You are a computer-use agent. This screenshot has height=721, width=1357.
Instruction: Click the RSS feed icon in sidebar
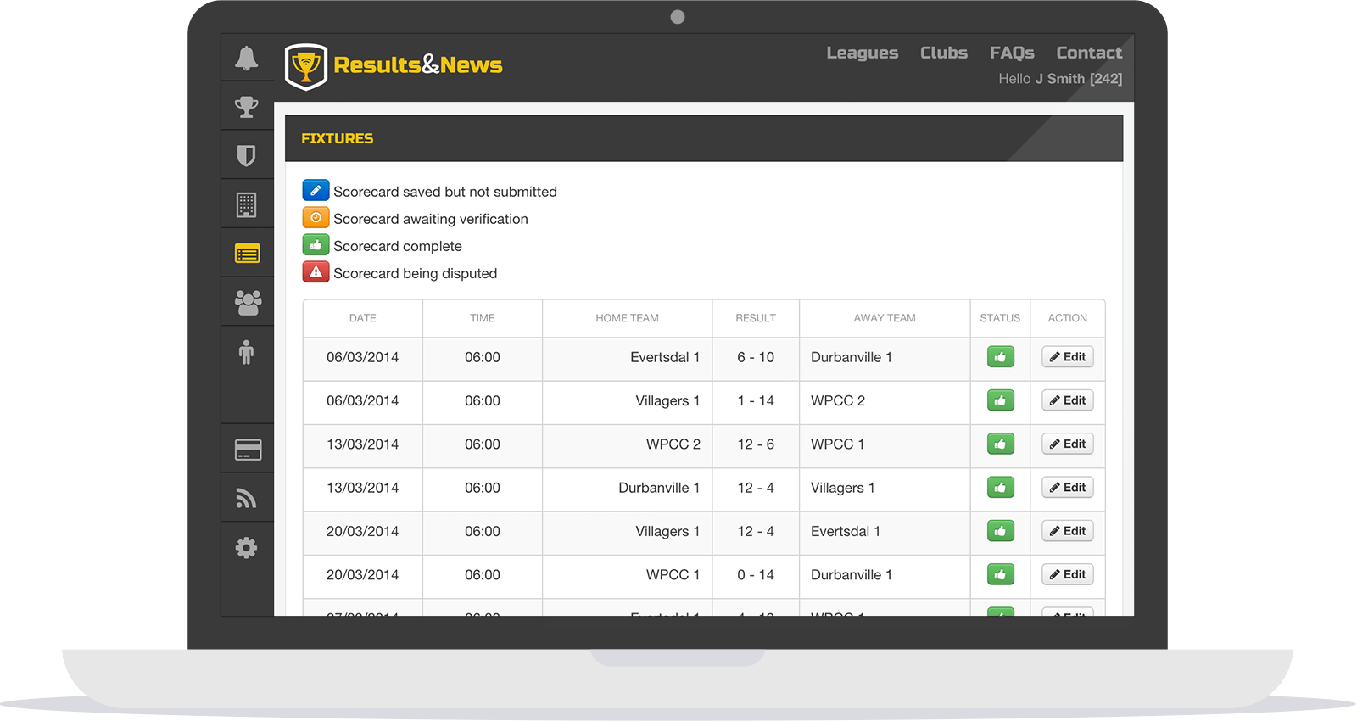click(x=247, y=498)
